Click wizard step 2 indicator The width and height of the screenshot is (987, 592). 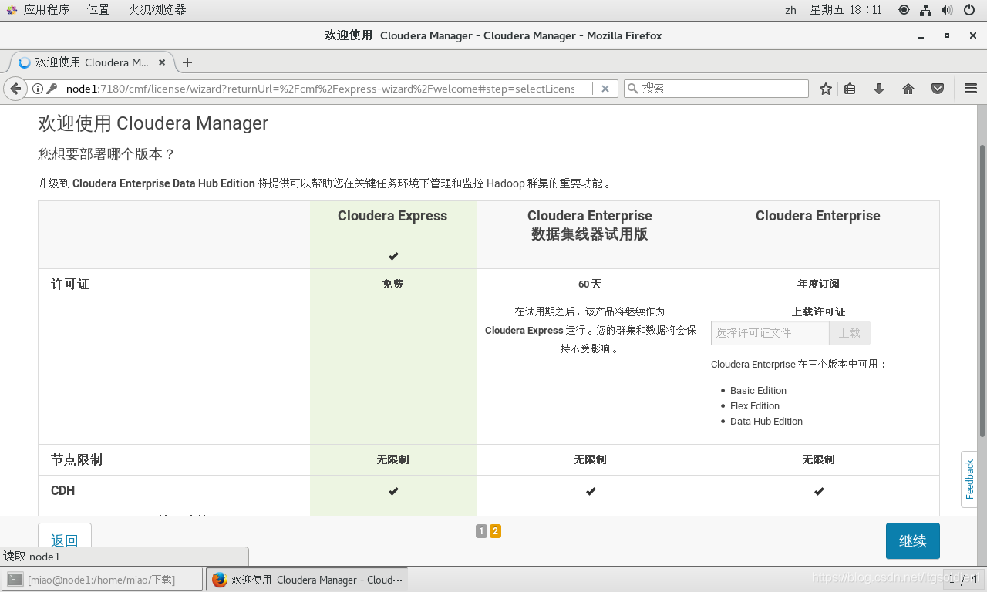pyautogui.click(x=495, y=531)
